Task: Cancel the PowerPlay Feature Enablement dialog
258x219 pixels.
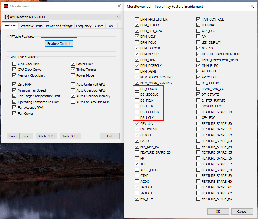Action: point(242,211)
